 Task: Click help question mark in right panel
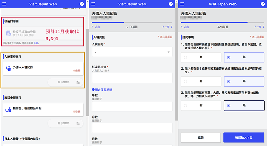click(x=263, y=4)
